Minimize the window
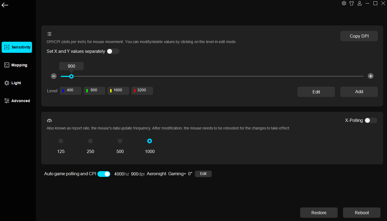Viewport: 387px width, 221px height. (367, 3)
